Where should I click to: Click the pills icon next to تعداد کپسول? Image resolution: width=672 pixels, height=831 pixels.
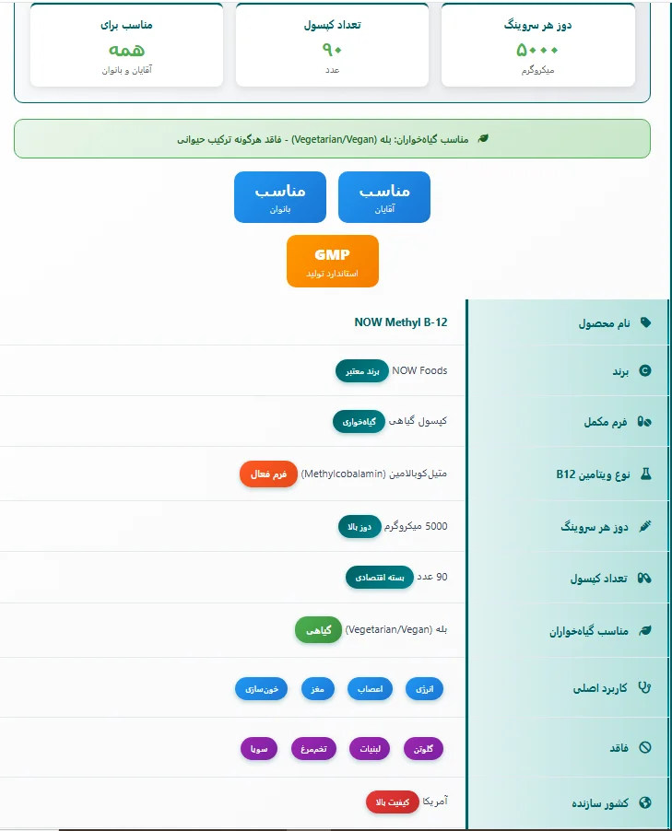[x=645, y=578]
